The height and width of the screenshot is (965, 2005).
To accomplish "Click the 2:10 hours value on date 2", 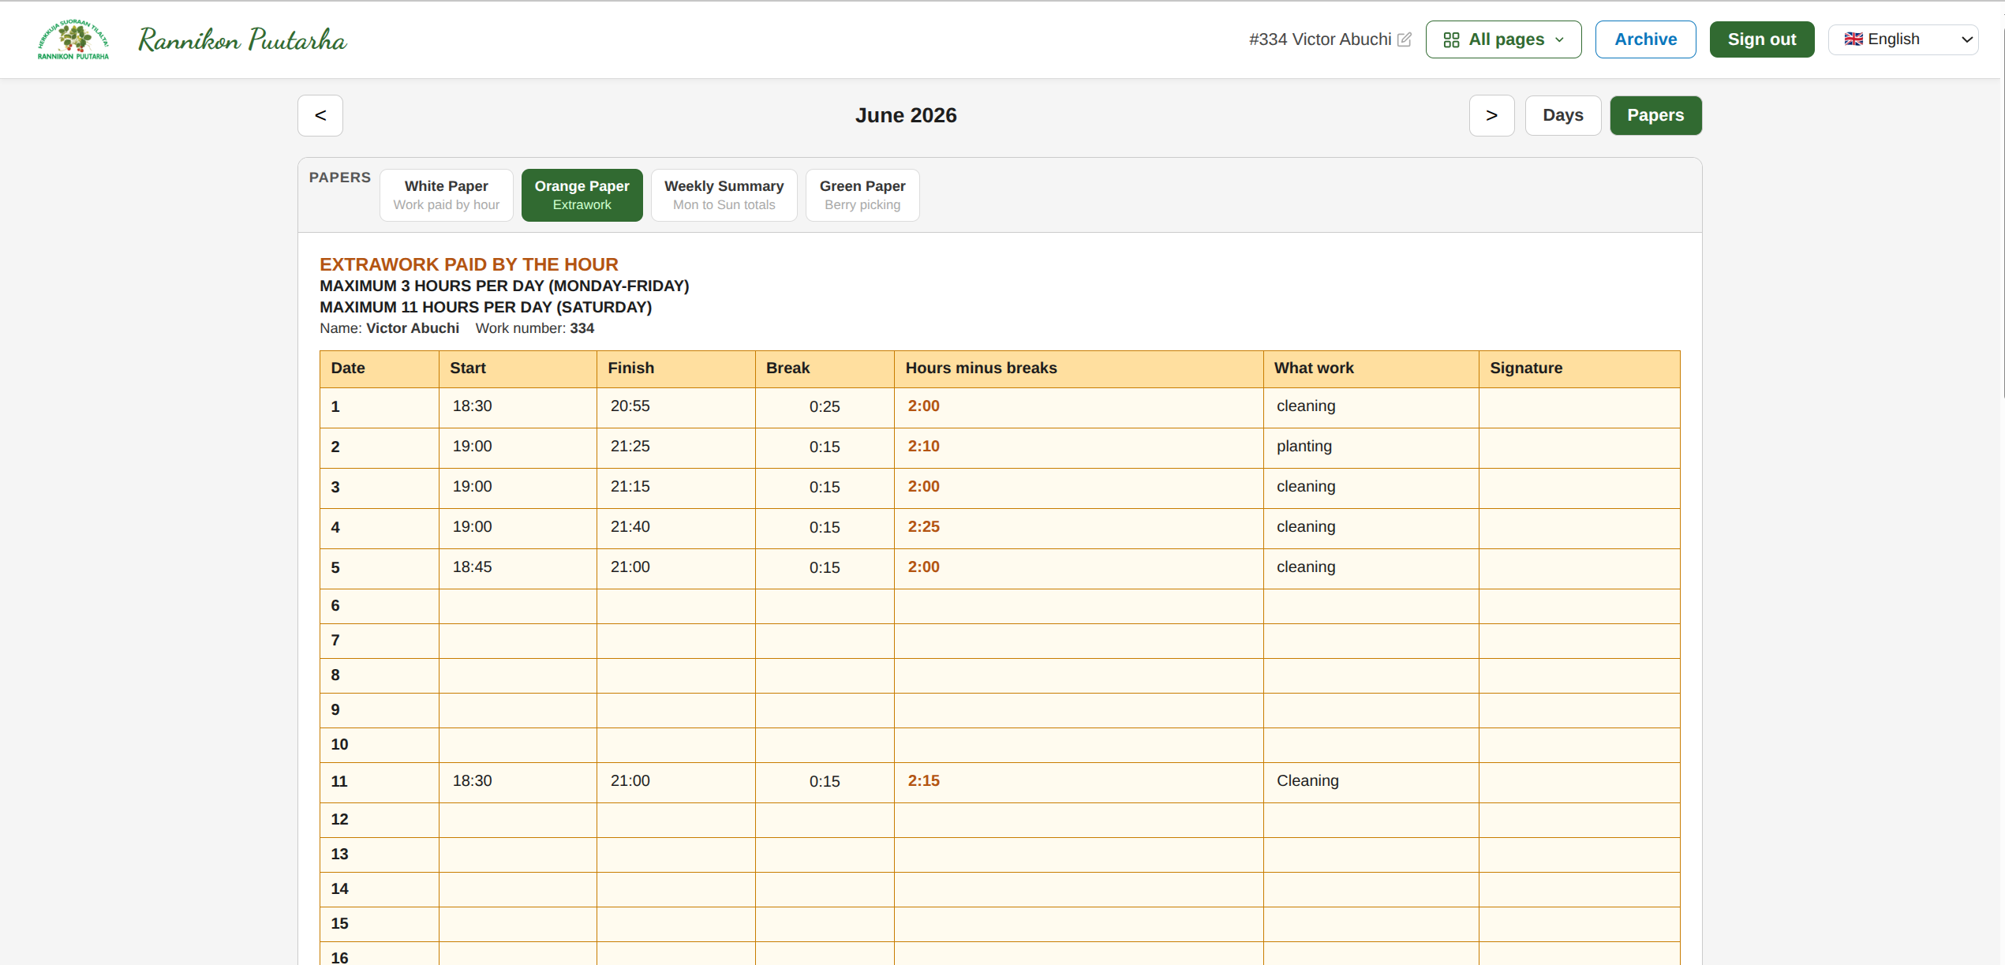I will [x=923, y=447].
